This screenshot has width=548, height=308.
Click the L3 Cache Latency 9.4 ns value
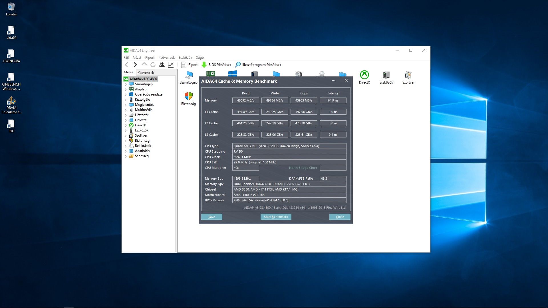(x=333, y=135)
